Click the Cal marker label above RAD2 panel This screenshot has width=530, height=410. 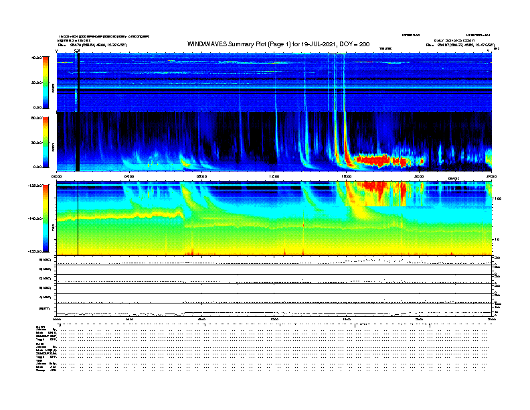coord(77,51)
